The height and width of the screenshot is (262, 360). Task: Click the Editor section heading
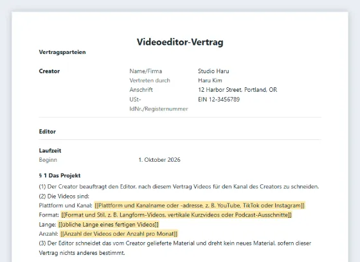(x=48, y=132)
